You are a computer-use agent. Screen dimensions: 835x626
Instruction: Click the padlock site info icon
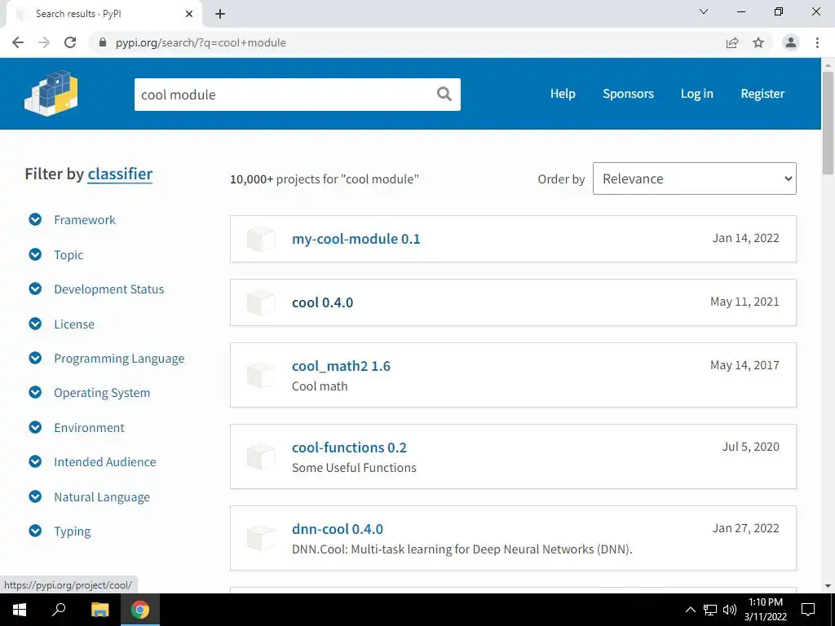click(103, 42)
